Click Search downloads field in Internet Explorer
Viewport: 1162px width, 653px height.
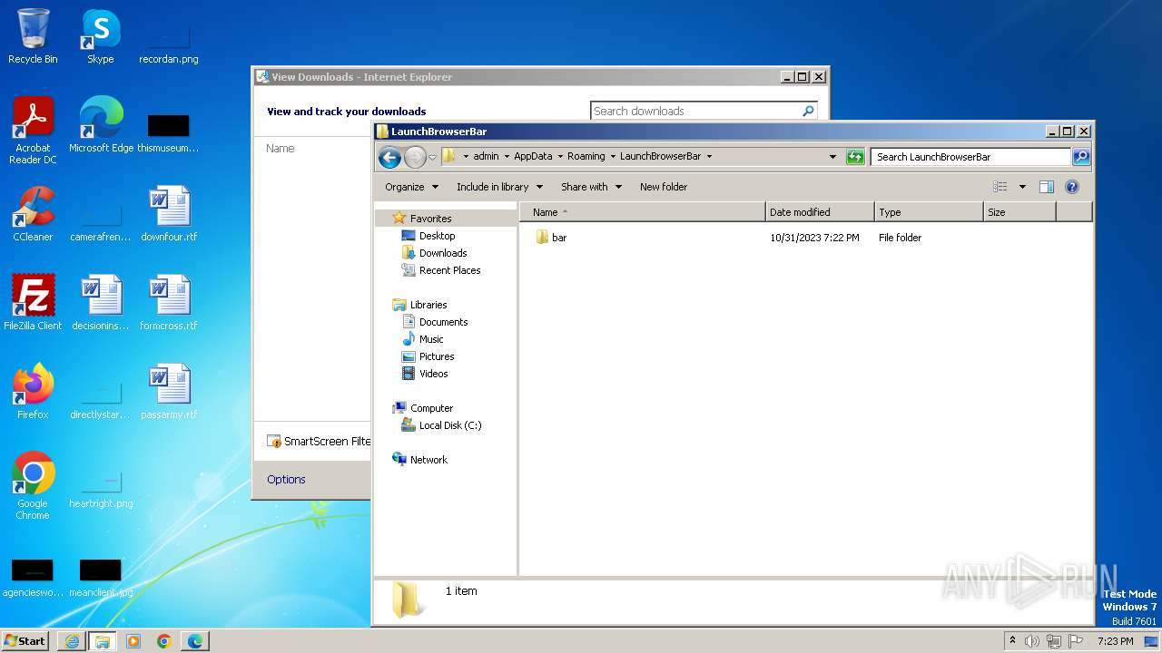click(695, 111)
